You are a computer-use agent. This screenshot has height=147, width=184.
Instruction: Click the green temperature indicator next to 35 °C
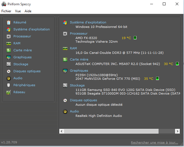point(157,78)
